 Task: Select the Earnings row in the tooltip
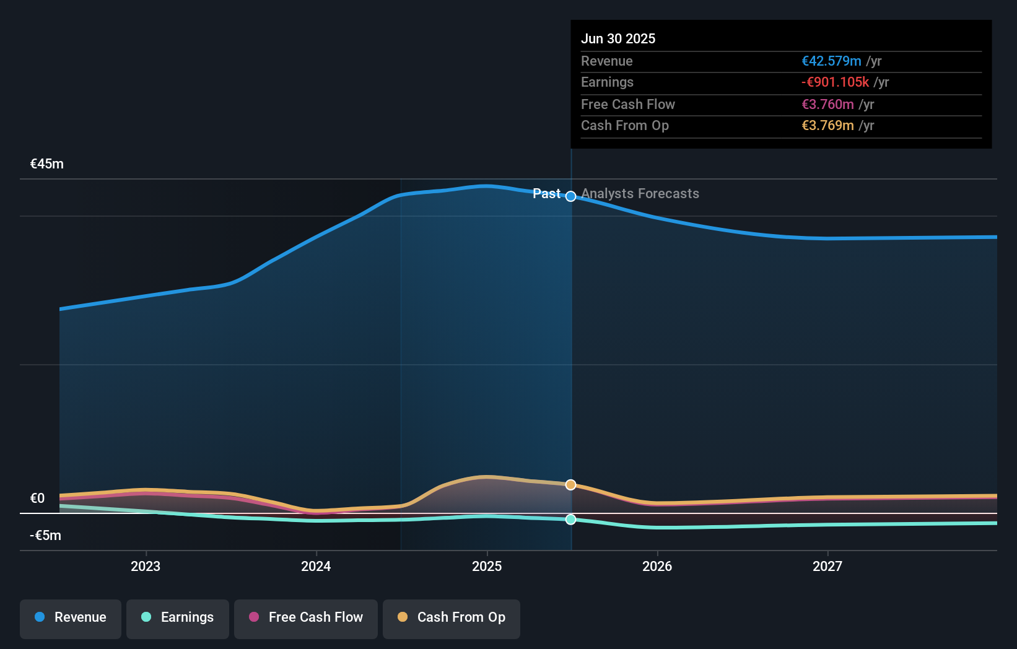[x=780, y=82]
